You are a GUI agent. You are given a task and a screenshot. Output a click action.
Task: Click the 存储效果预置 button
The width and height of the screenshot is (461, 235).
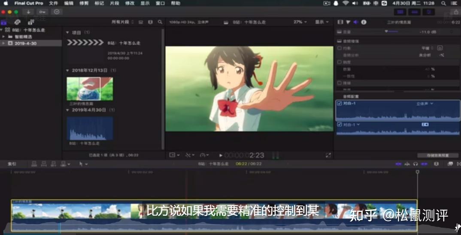pyautogui.click(x=437, y=155)
